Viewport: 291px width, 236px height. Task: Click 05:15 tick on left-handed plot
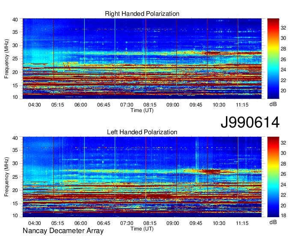coord(57,223)
